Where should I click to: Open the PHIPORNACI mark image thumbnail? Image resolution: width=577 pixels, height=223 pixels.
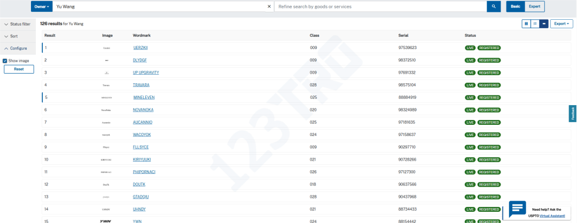(x=106, y=172)
